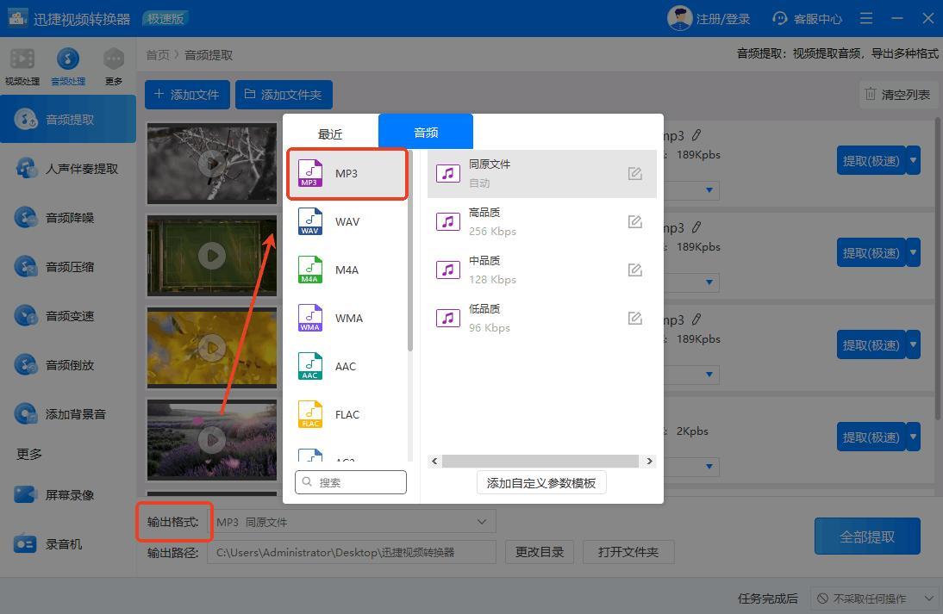Screen dimensions: 943x614
Task: Expand the 任务完成后 action dropdown
Action: pos(928,598)
